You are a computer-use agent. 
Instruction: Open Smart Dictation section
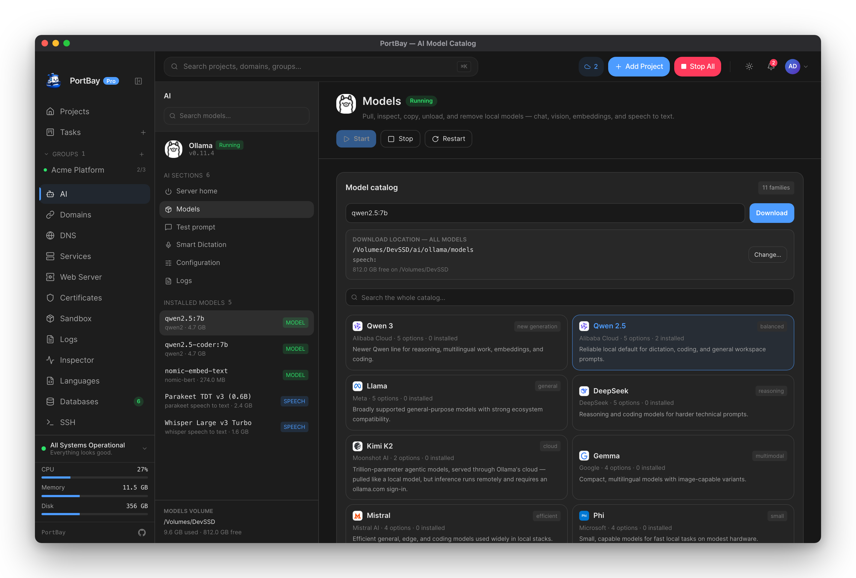236,245
